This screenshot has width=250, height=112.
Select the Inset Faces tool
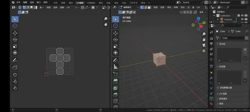pos(115,88)
